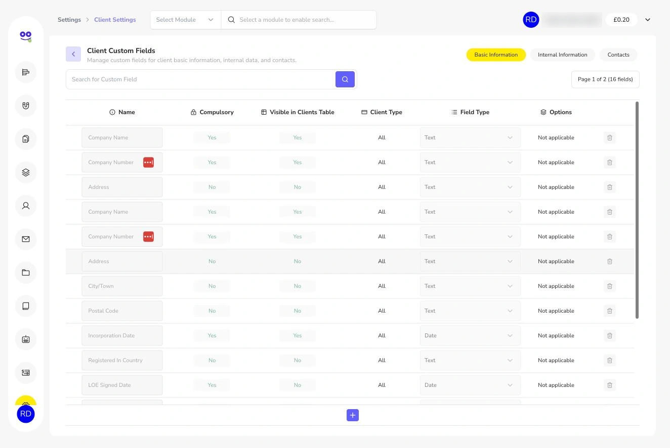Go to Settings breadcrumb link
This screenshot has width=670, height=448.
pyautogui.click(x=69, y=20)
